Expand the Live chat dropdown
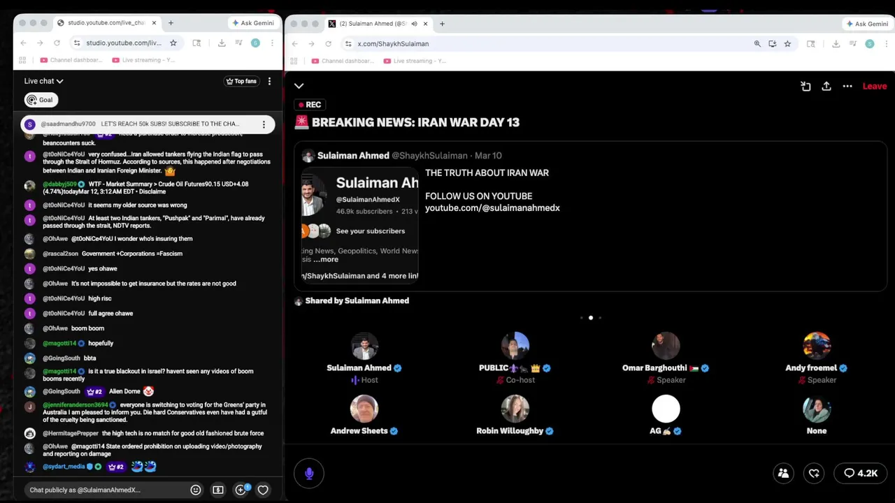 point(43,81)
